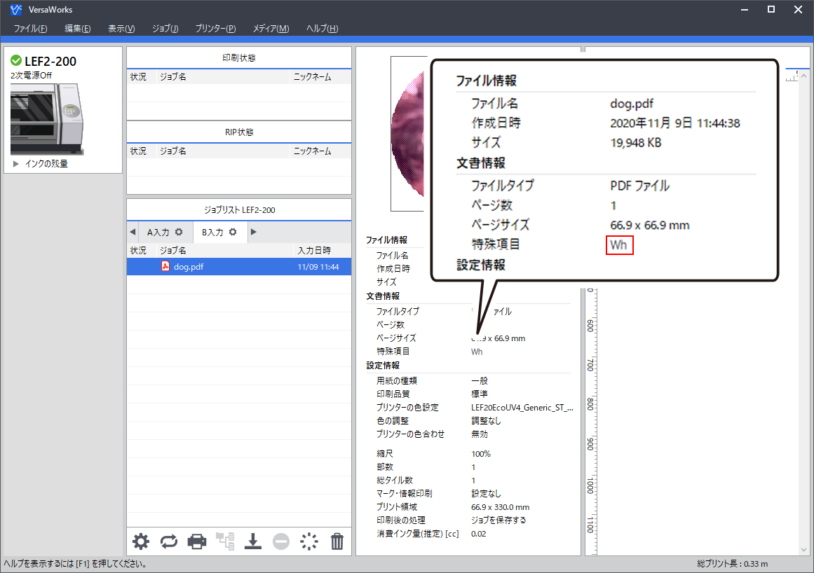
Task: Open the 表示(V) menu
Action: (121, 29)
